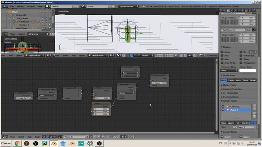Enable X-Ray display checkbox
Image resolution: width=262 pixels, height=147 pixels.
(241, 59)
